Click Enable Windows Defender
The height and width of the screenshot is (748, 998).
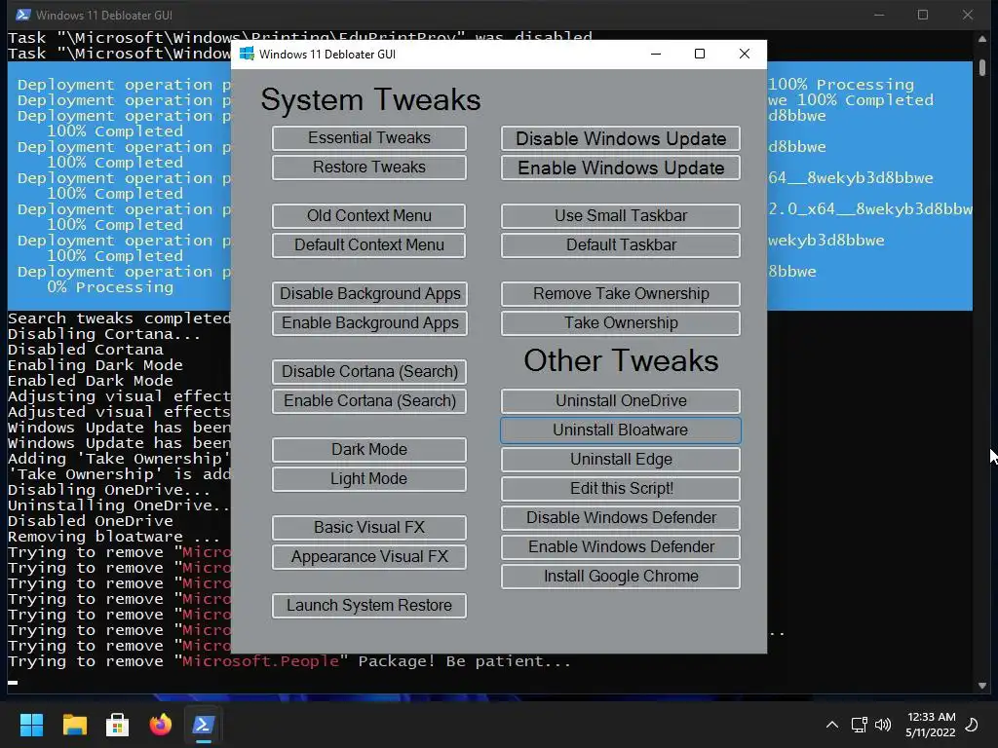[x=621, y=547]
